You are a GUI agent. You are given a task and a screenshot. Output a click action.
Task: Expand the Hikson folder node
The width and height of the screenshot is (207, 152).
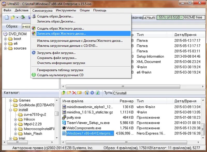[x=16, y=119]
